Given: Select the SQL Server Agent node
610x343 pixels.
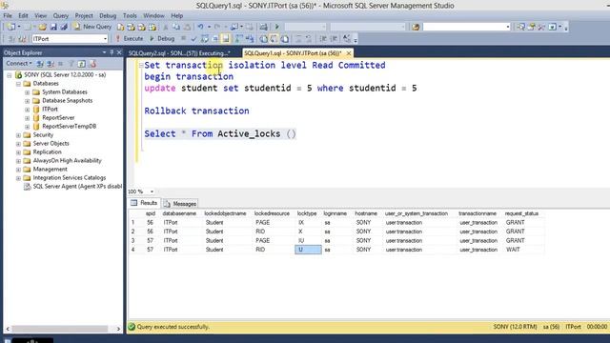Looking at the screenshot, I should 77,187.
